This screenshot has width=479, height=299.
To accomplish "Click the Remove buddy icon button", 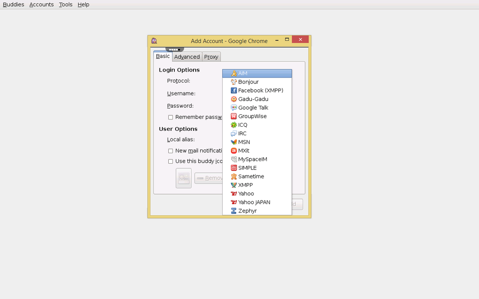I will pos(208,178).
